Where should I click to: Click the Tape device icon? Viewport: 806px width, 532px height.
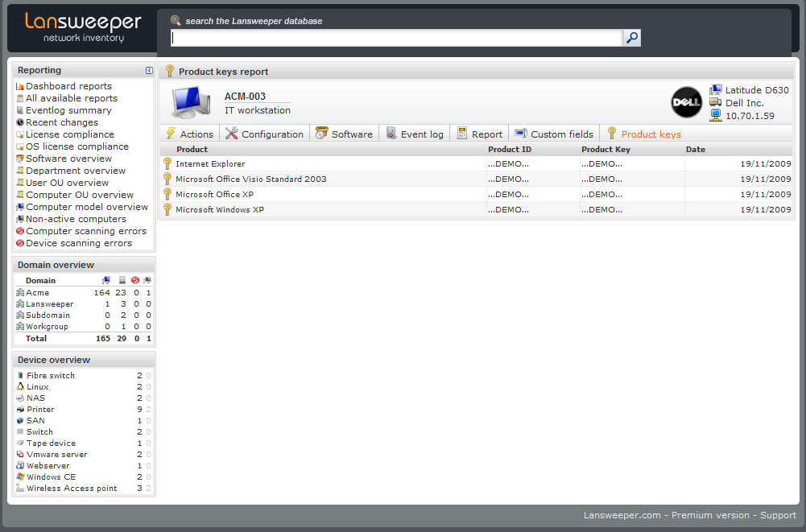tap(20, 443)
